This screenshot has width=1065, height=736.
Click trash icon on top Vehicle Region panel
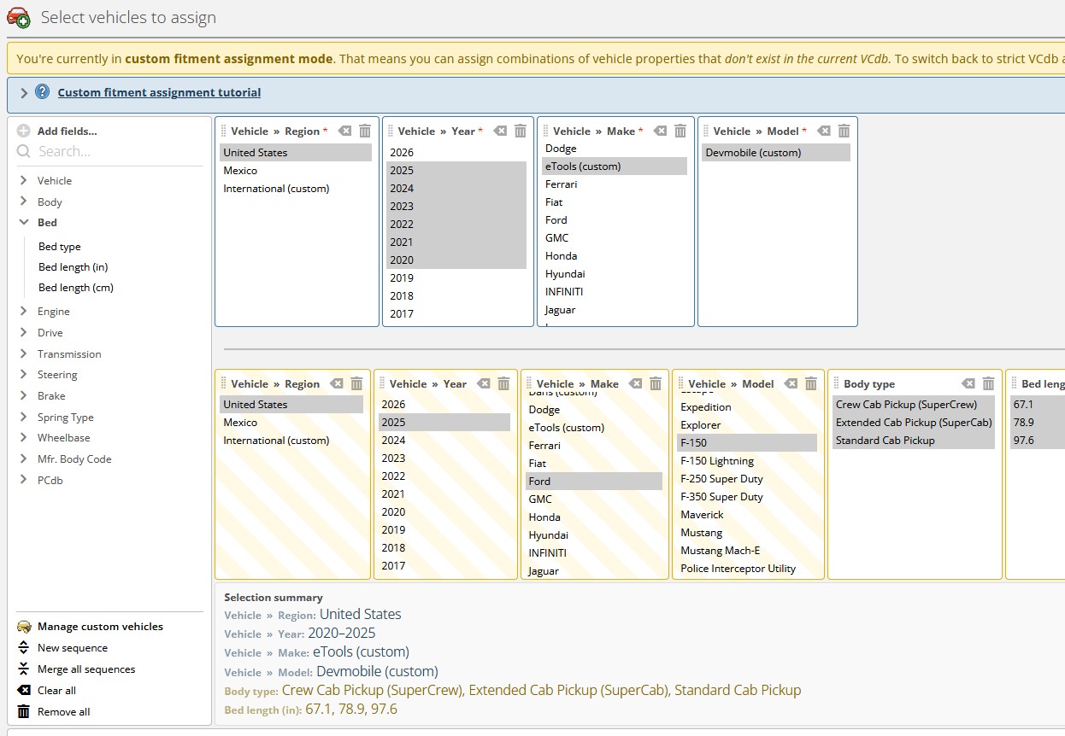(x=365, y=131)
